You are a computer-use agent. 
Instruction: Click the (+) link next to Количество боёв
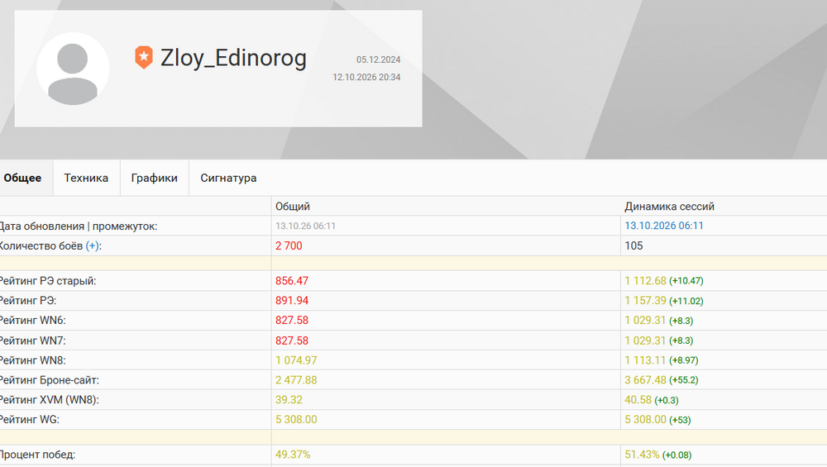point(93,246)
